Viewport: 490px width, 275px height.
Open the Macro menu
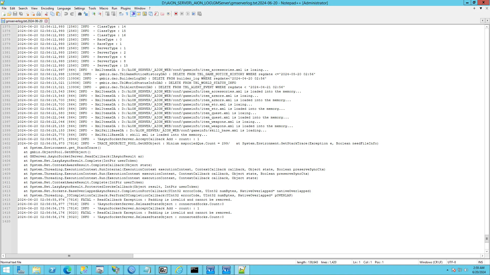(104, 8)
